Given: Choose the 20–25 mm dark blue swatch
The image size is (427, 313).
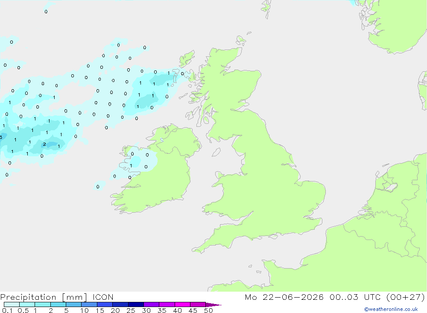Looking at the screenshot, I should point(120,304).
